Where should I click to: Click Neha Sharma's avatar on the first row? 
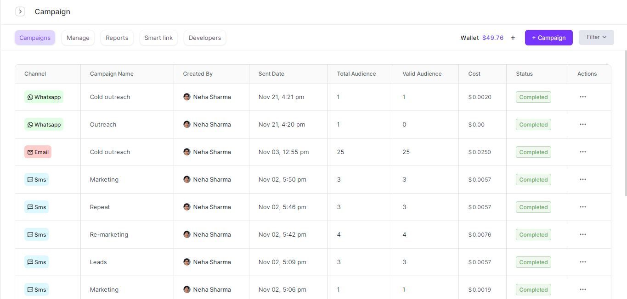[x=187, y=97]
